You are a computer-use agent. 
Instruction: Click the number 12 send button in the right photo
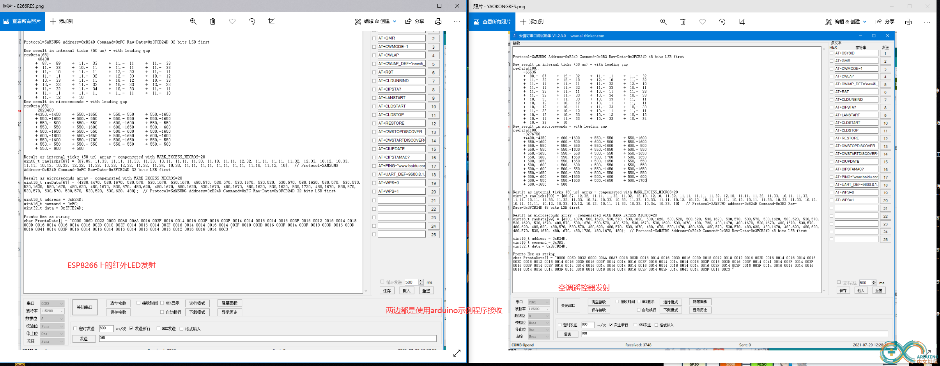[x=885, y=139]
